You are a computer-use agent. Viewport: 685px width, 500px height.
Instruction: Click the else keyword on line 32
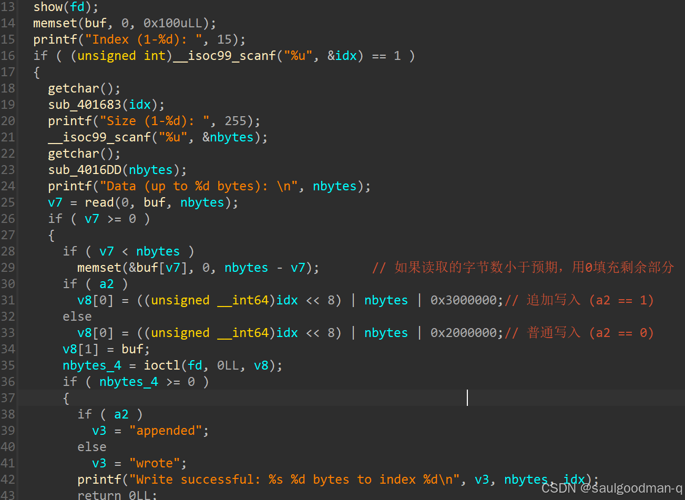[x=77, y=317]
